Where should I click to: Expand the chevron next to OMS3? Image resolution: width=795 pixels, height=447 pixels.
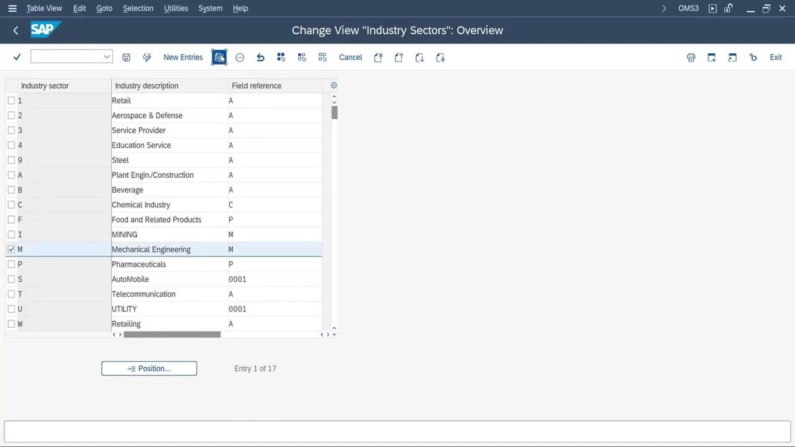[664, 8]
